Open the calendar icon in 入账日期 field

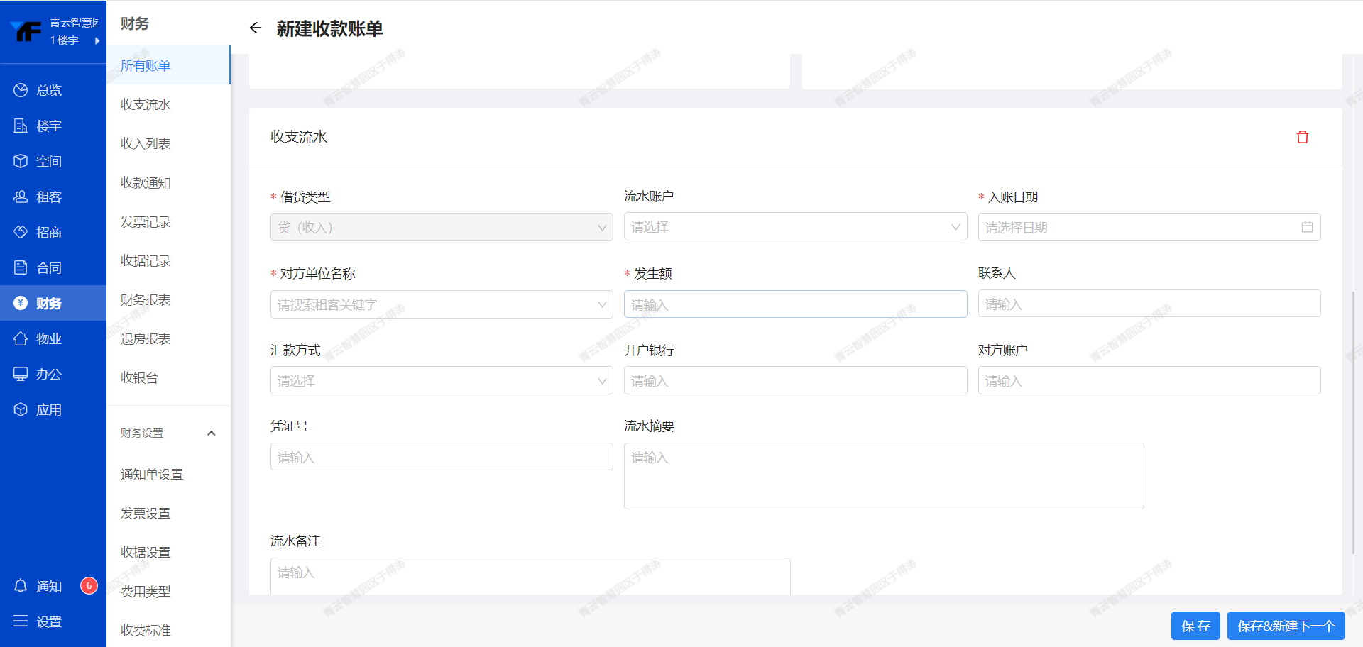(1307, 227)
